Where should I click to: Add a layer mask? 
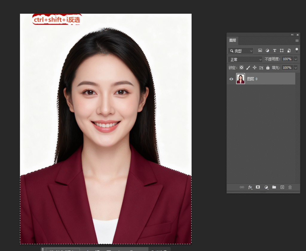pyautogui.click(x=258, y=187)
